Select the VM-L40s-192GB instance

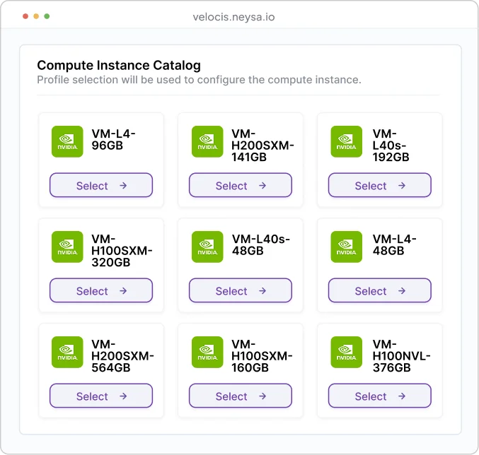tap(380, 185)
